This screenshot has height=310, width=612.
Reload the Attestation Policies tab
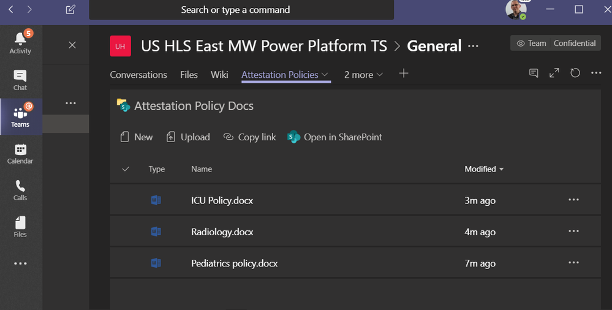pos(575,73)
